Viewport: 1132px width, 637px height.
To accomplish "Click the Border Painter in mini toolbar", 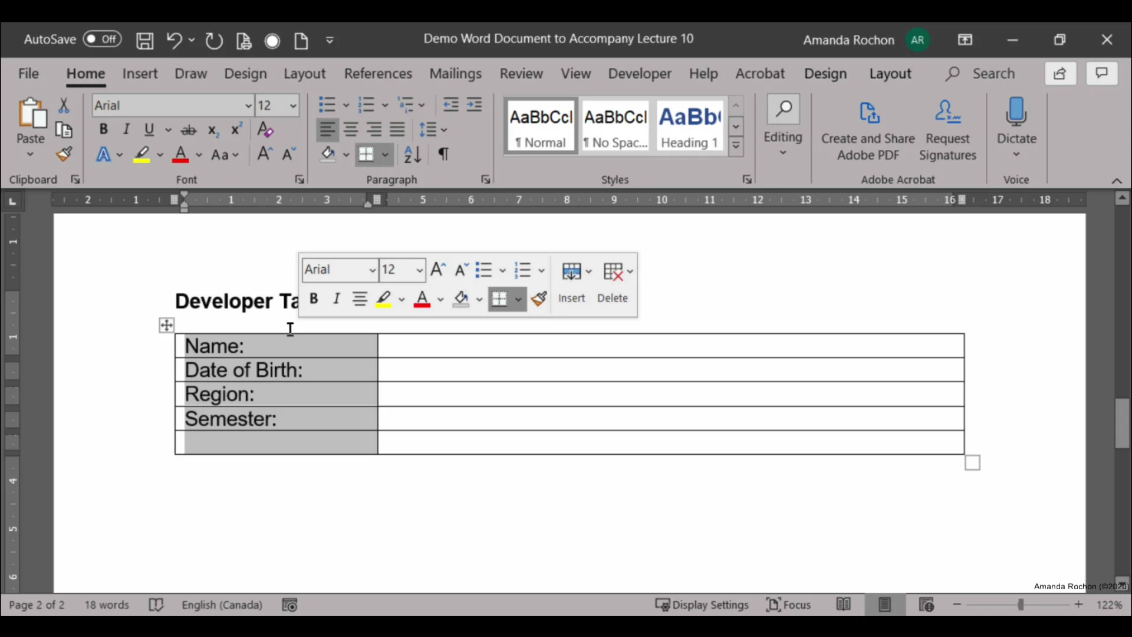I will click(x=539, y=299).
